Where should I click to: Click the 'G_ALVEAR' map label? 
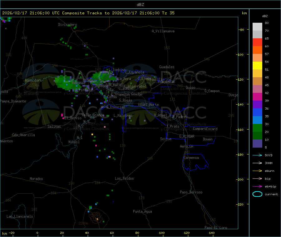(187, 136)
